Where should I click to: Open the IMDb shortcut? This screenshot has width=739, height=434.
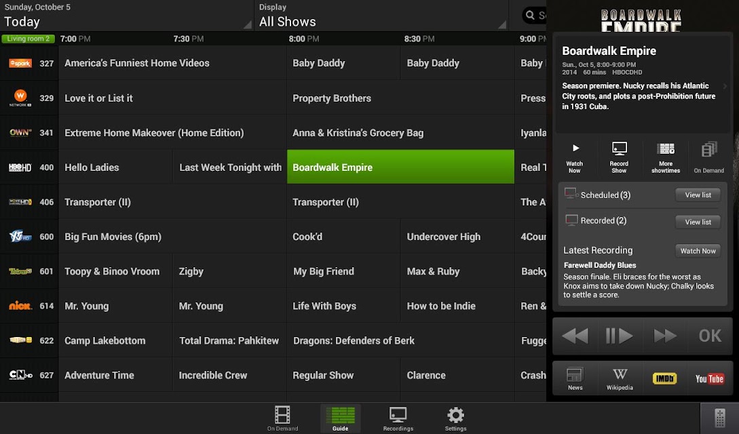coord(664,378)
